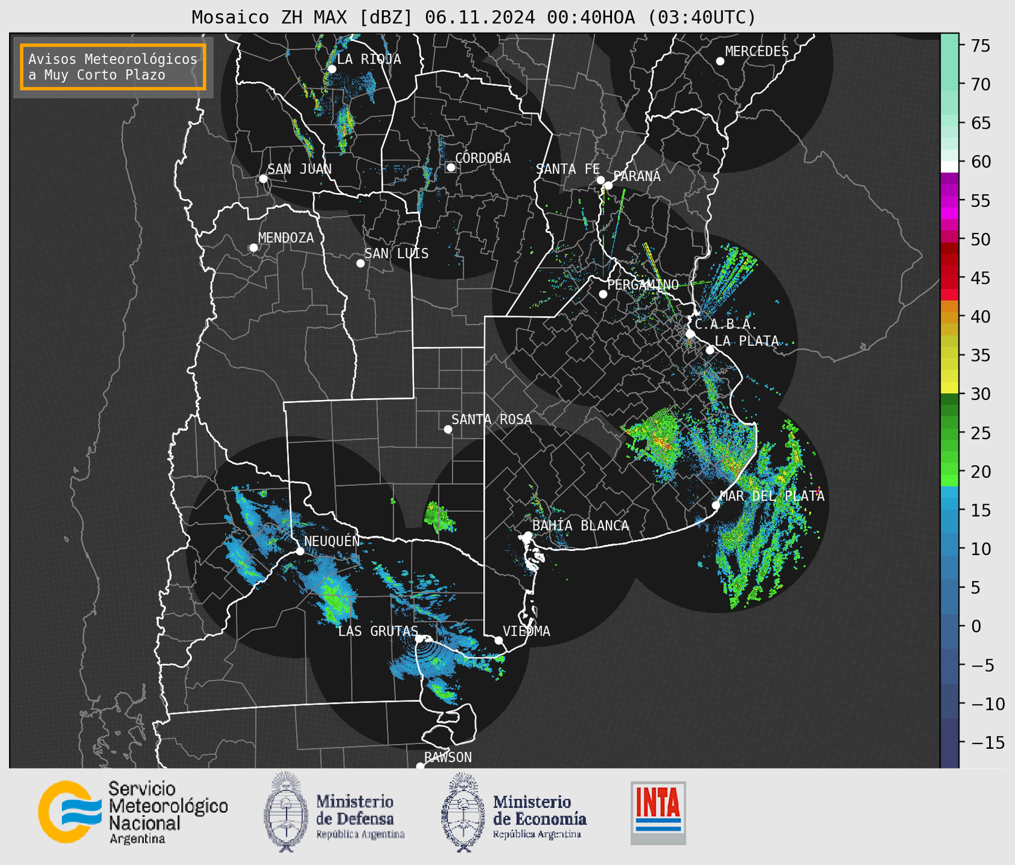
Task: Click the CÓRDOBA city label text
Action: (483, 158)
